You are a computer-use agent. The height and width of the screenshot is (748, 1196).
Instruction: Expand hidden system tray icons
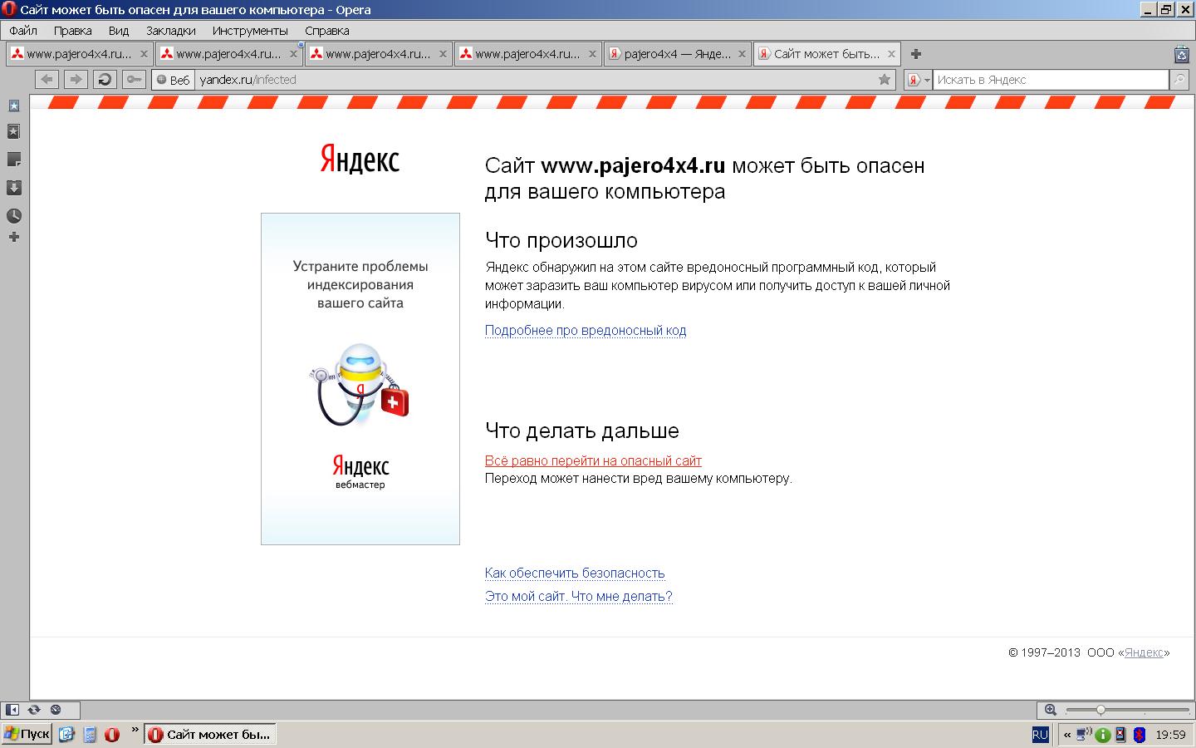pyautogui.click(x=1067, y=735)
